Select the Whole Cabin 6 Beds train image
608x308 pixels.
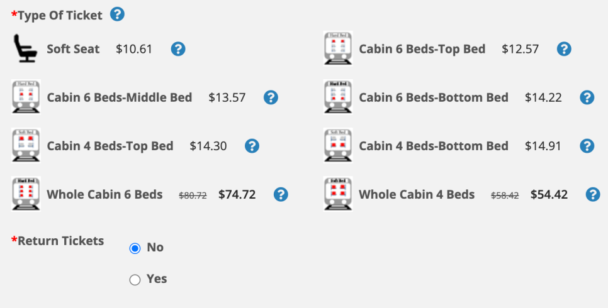[26, 194]
